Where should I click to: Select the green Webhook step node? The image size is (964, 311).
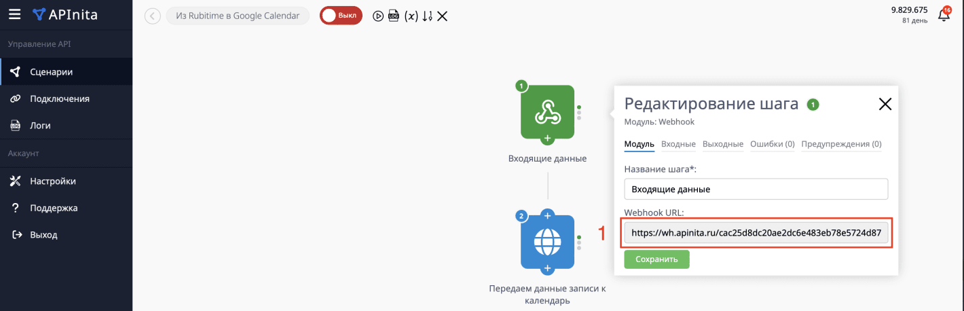click(x=547, y=111)
